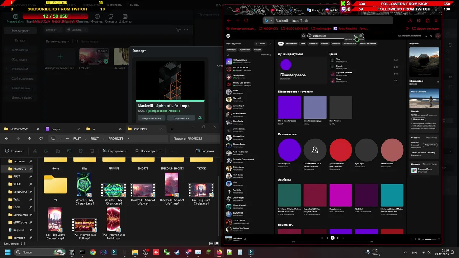Screen dimensions: 459x258
Task: Open Spotify home via house icon
Action: [303, 36]
